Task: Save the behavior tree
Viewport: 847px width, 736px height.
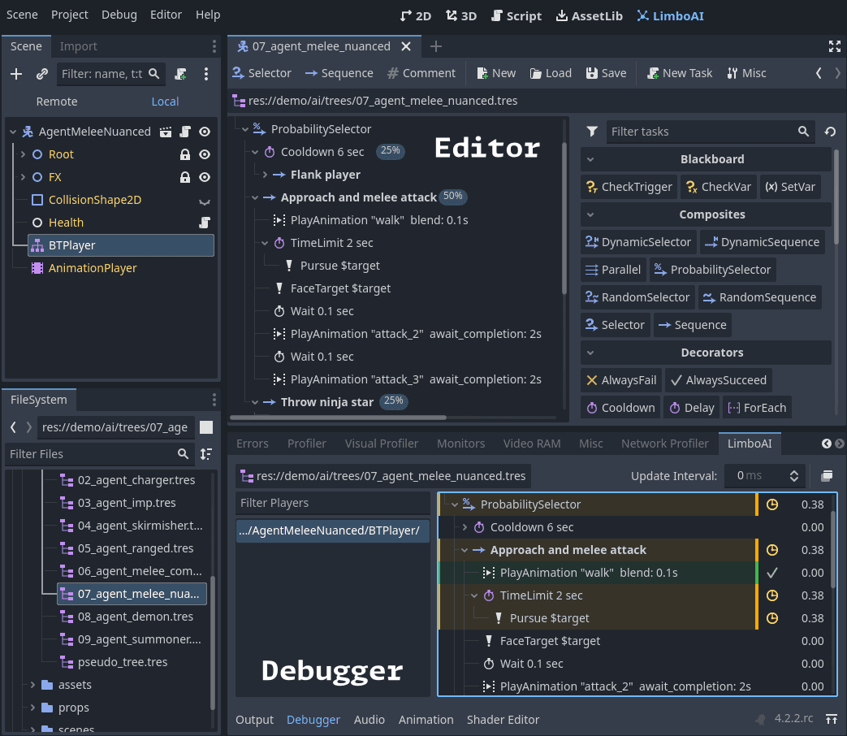Action: click(605, 72)
